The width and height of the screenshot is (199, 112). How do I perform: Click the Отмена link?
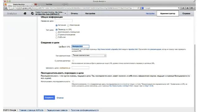click(60, 98)
